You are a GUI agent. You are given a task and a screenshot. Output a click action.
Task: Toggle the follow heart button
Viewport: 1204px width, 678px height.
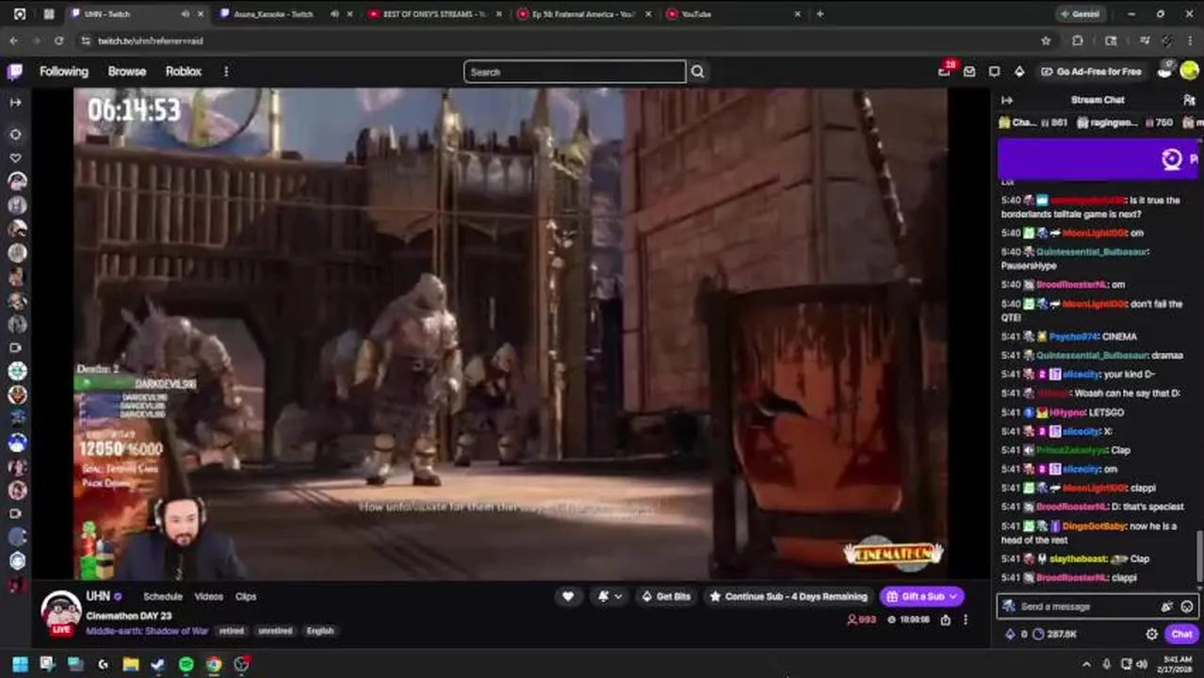coord(568,596)
